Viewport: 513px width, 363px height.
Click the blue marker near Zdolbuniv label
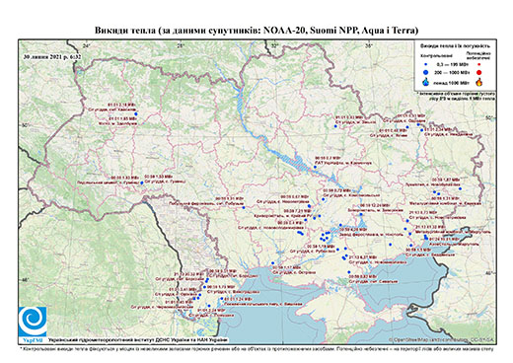(x=136, y=113)
